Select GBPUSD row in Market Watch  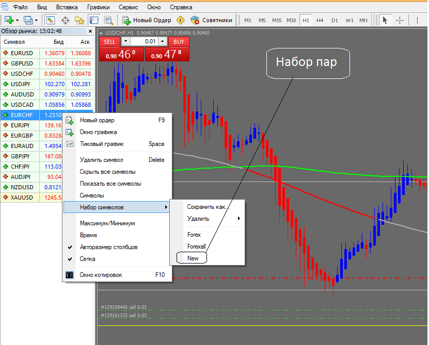coord(47,63)
